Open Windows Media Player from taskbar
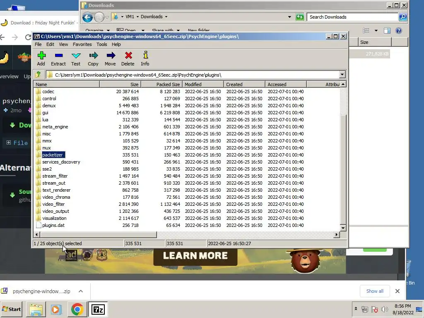The image size is (424, 318). pyautogui.click(x=56, y=309)
